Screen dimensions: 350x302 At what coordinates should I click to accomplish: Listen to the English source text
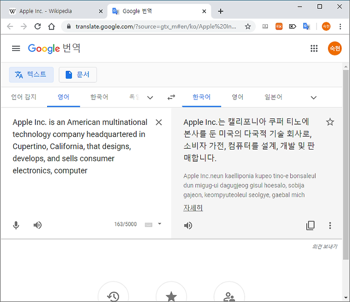(x=37, y=225)
